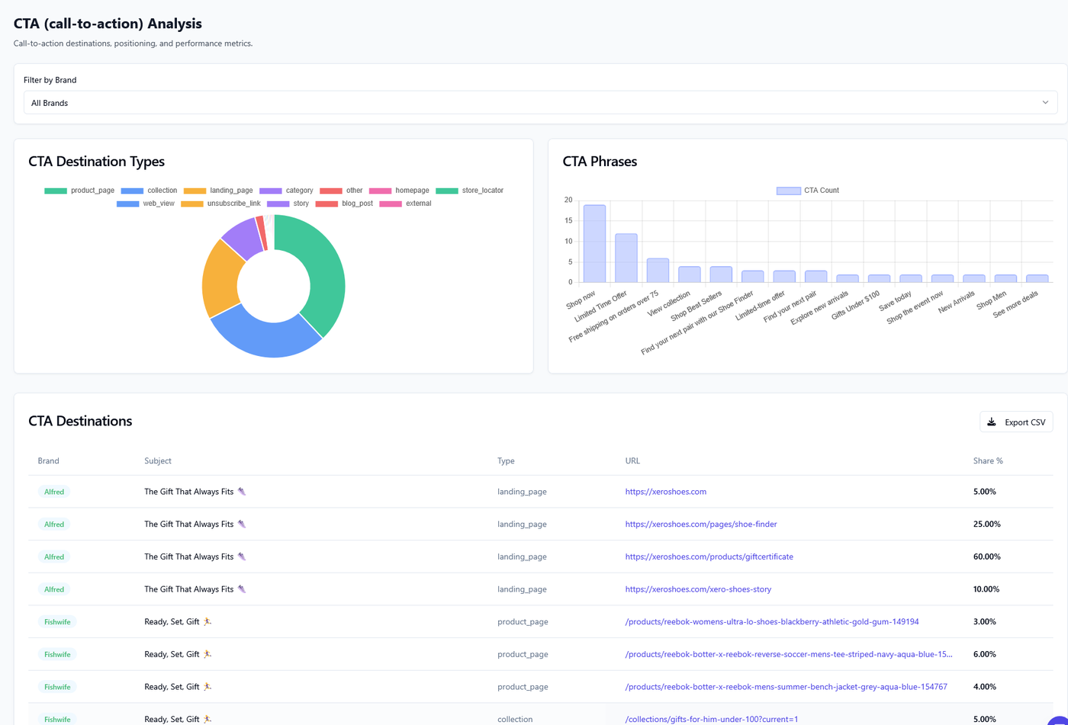The width and height of the screenshot is (1068, 725).
Task: Click the Brand column header
Action: (x=48, y=461)
